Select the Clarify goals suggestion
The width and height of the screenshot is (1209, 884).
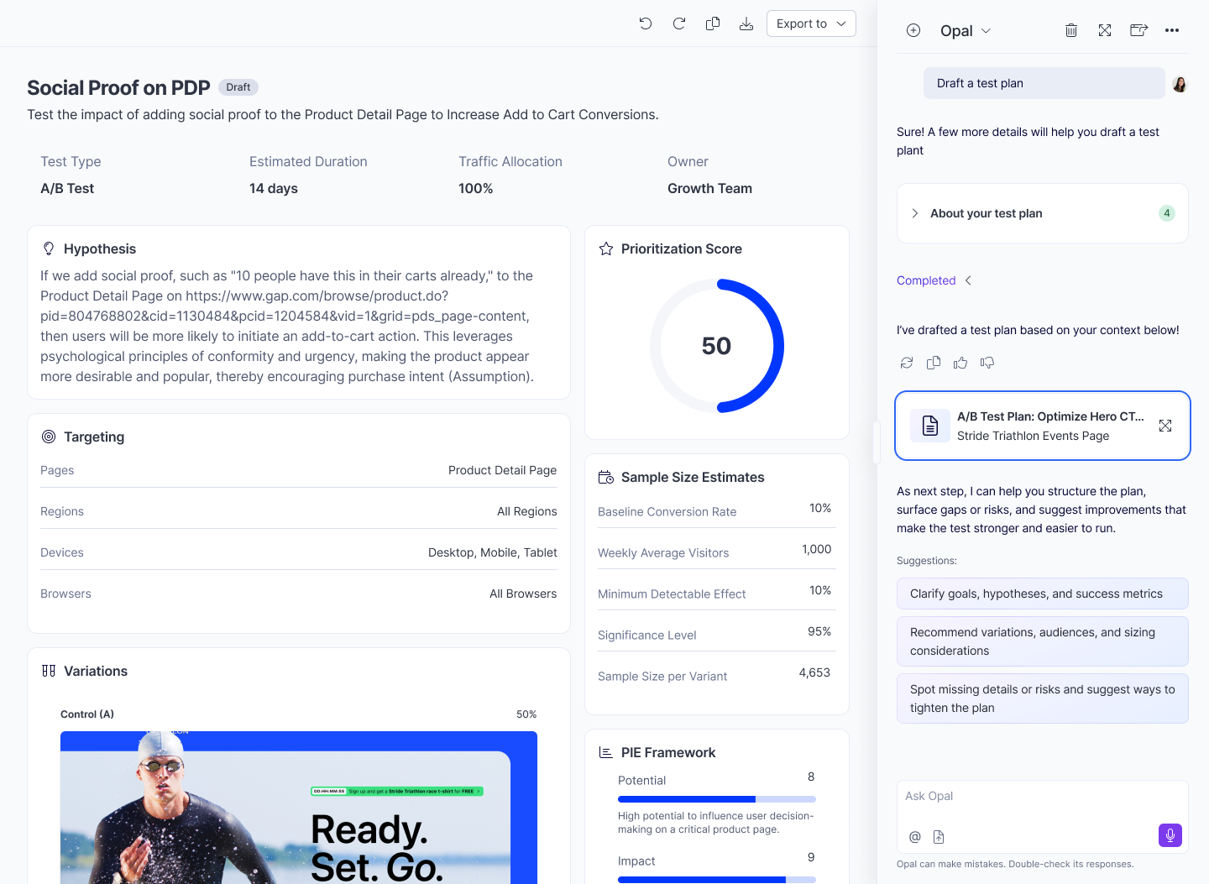click(1042, 594)
